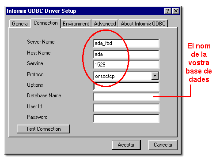Click the Host Name label
The width and height of the screenshot is (216, 162).
click(x=39, y=53)
